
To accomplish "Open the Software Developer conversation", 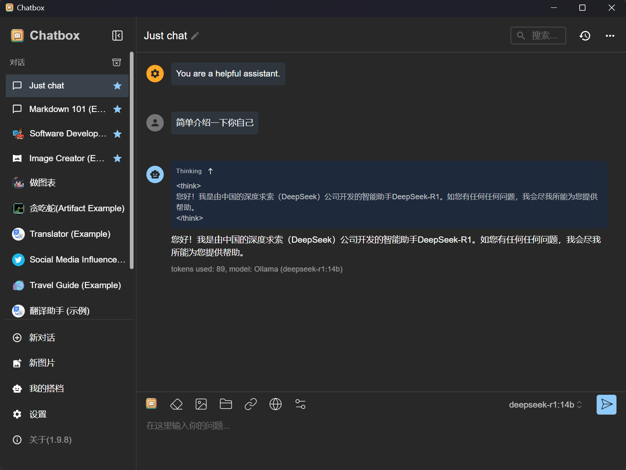I will (x=67, y=134).
